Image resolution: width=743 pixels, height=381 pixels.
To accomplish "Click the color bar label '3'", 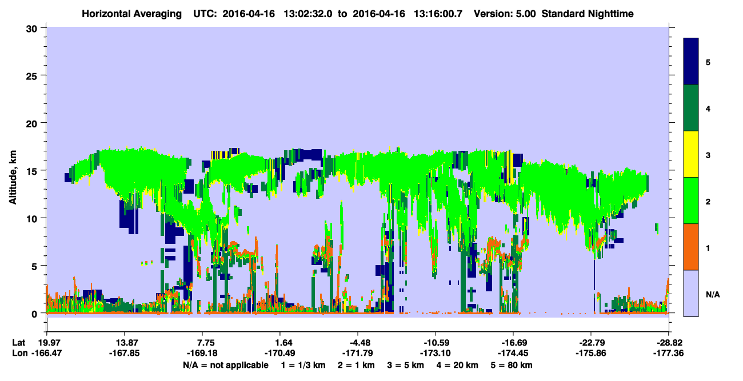I will click(x=708, y=155).
